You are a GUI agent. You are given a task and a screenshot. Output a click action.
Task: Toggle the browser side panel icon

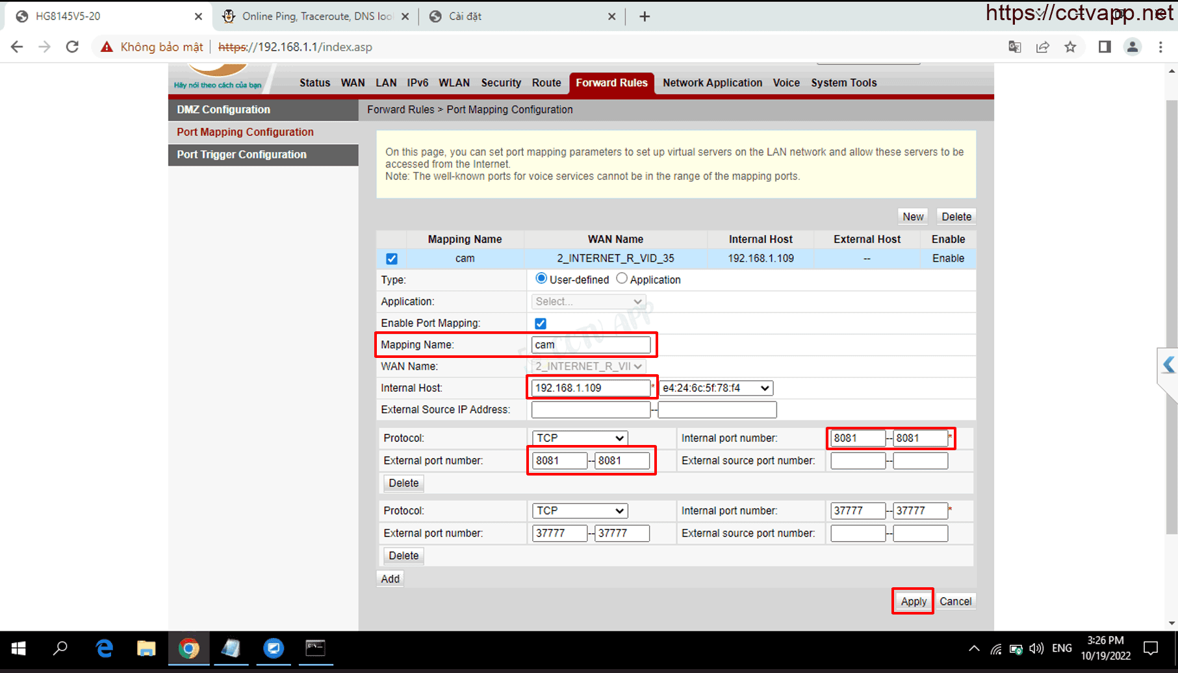point(1104,47)
